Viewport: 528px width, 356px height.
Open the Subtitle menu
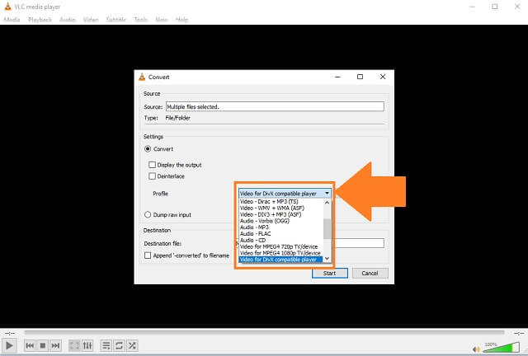115,20
